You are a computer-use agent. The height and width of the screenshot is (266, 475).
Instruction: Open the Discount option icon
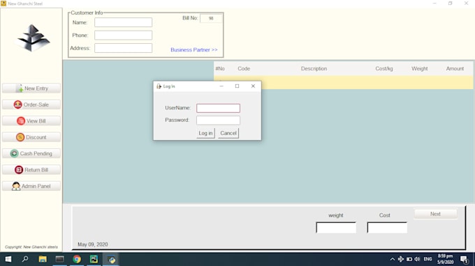tap(20, 137)
